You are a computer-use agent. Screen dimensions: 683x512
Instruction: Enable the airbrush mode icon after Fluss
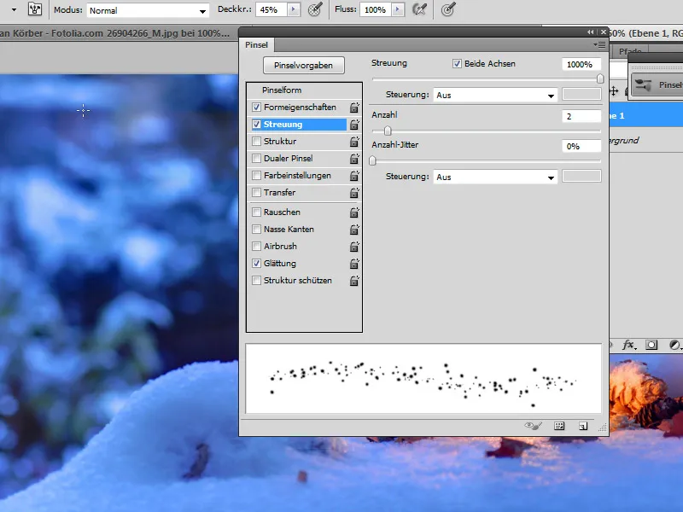(419, 9)
